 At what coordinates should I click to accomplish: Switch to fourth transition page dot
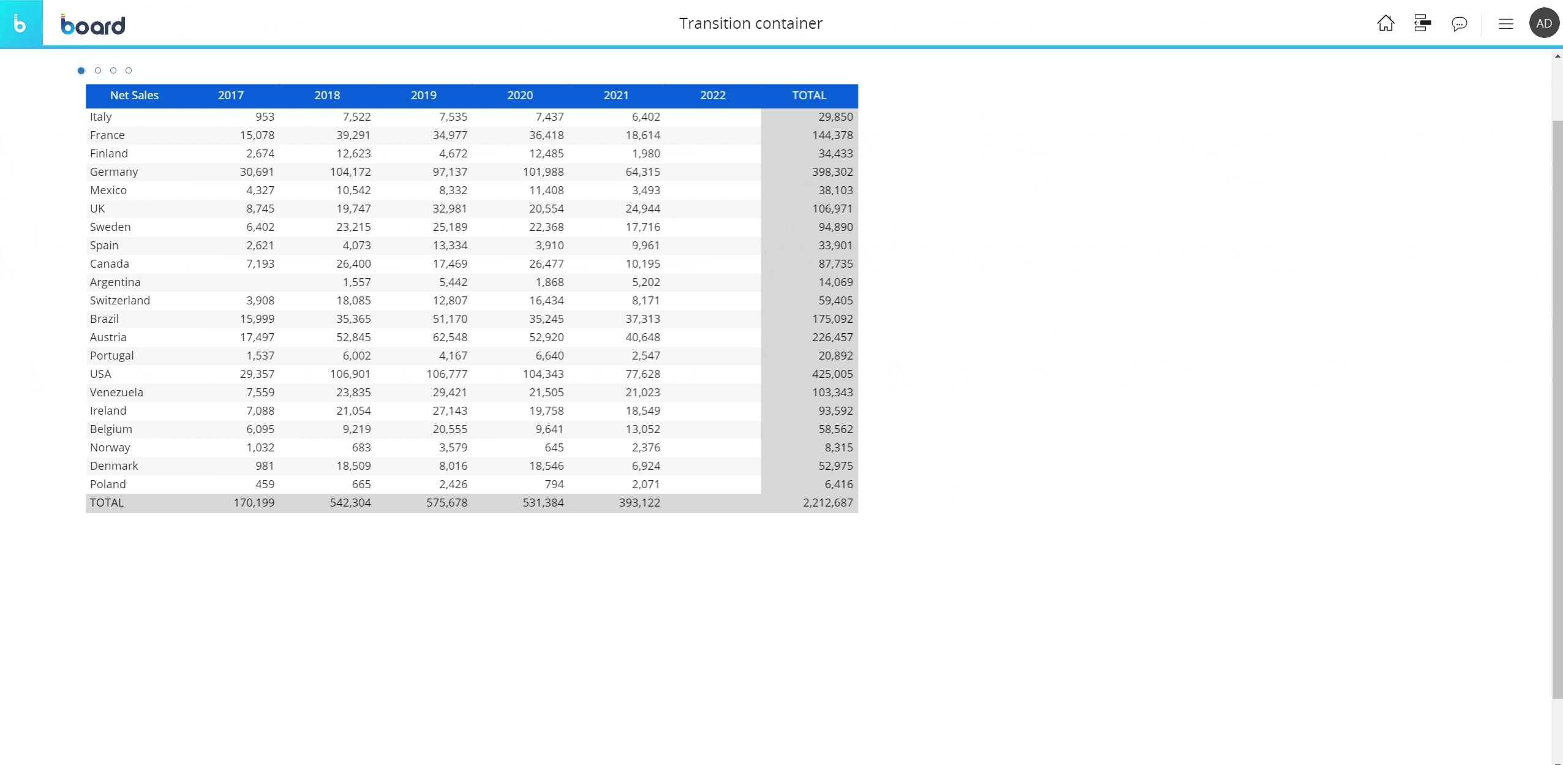coord(129,70)
